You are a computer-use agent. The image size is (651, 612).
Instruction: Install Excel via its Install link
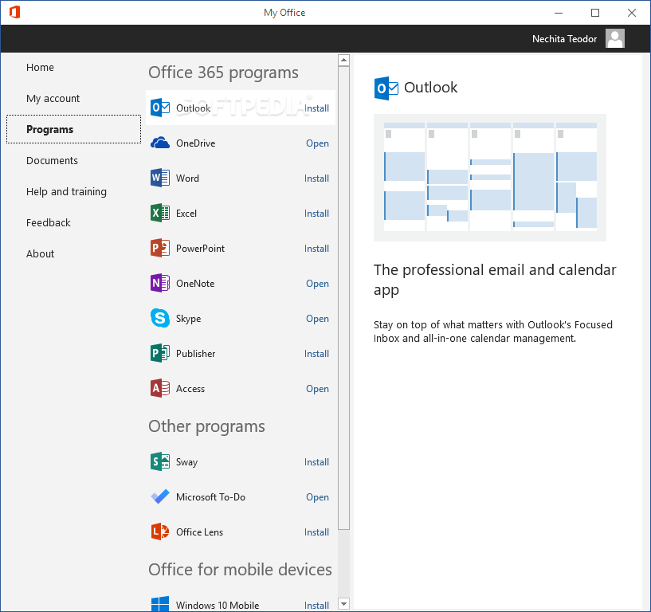316,214
